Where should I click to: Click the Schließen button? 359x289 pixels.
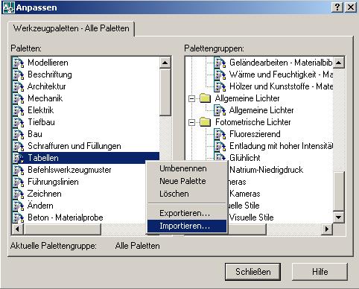[253, 272]
